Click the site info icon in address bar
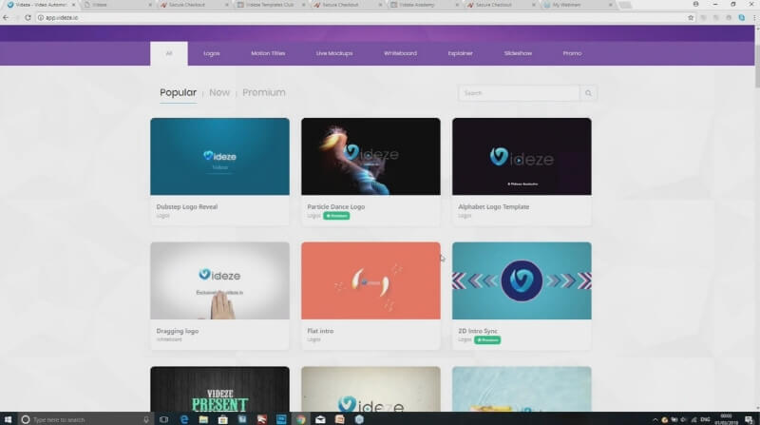The image size is (760, 425). (41, 17)
